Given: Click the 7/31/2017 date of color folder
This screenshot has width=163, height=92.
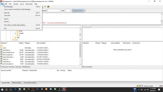Looking at the screenshot, I should pyautogui.click(x=43, y=48).
